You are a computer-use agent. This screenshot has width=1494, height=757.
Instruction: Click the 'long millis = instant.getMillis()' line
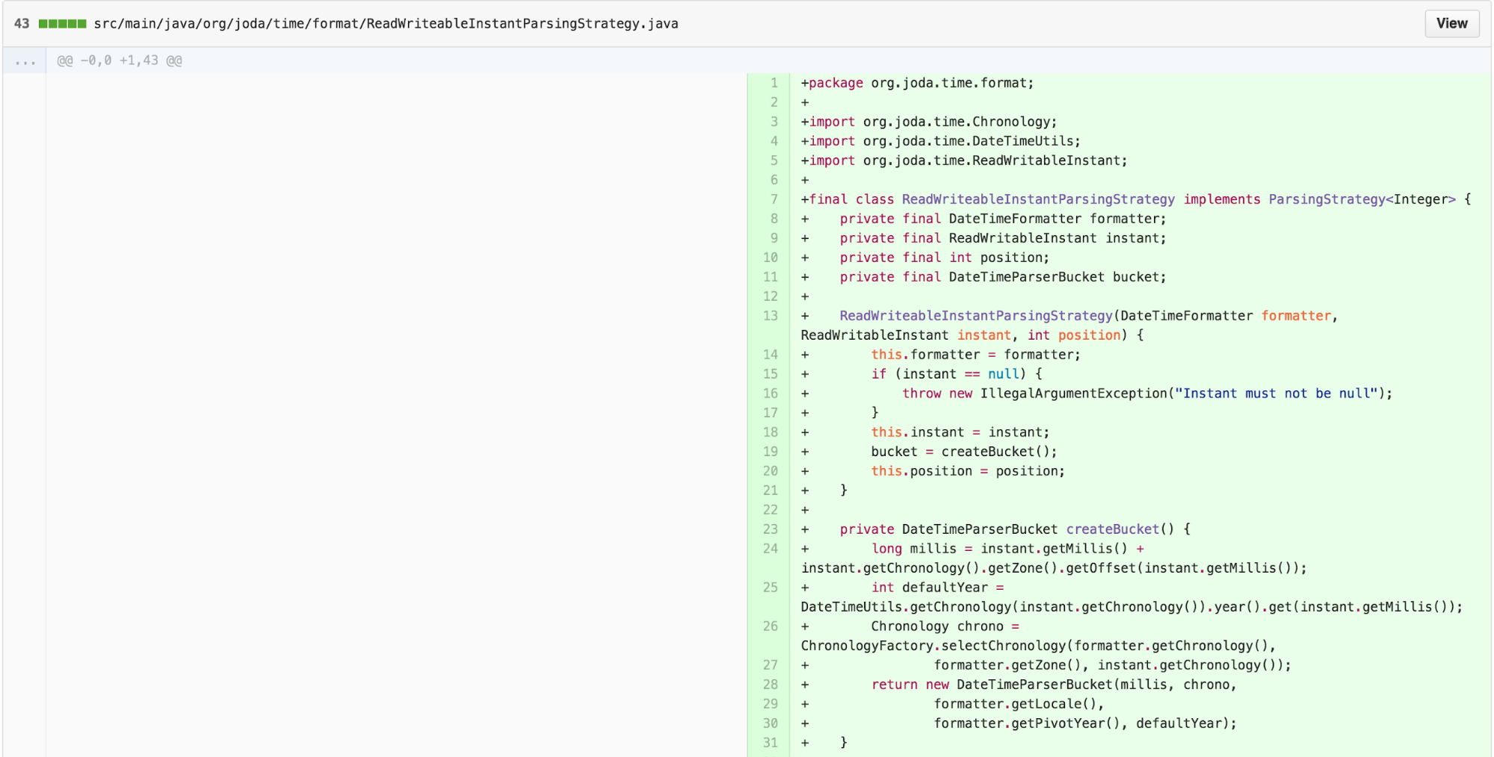click(x=1007, y=549)
